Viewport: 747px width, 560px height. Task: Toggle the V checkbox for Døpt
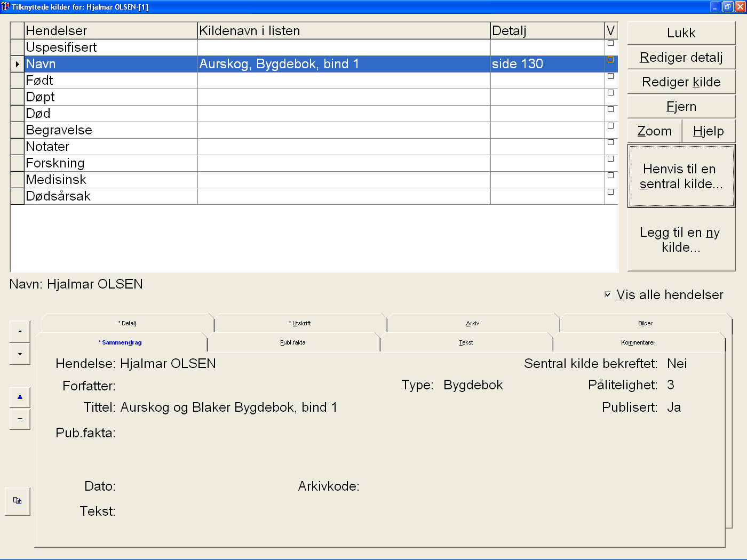point(611,93)
